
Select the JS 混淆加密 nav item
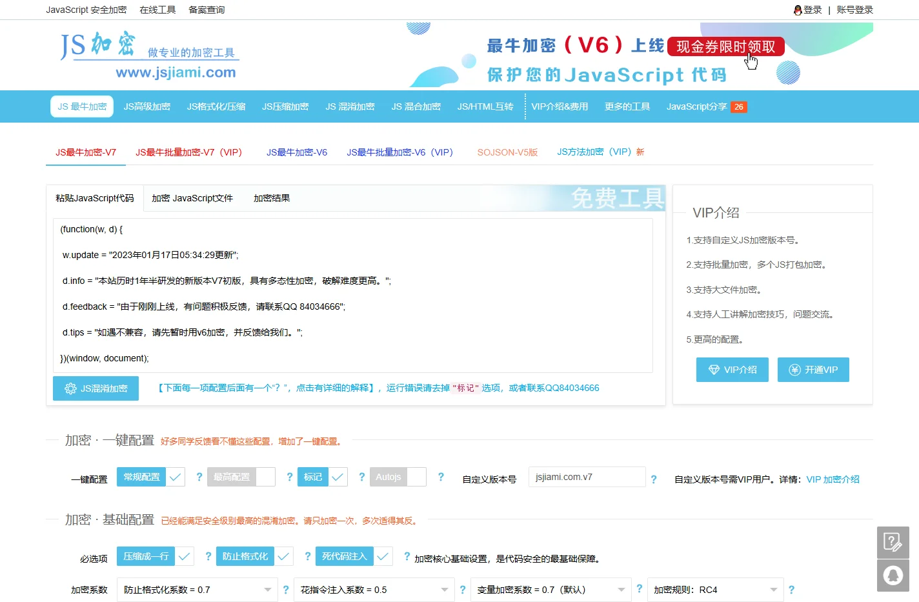tap(350, 106)
